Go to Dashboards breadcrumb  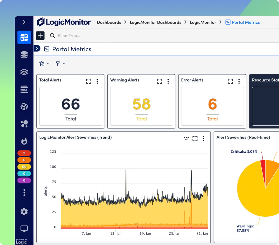click(109, 22)
